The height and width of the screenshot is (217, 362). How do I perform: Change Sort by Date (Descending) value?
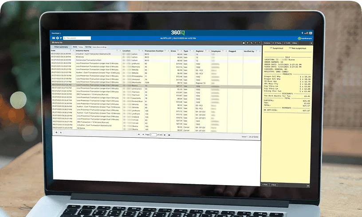click(99, 47)
